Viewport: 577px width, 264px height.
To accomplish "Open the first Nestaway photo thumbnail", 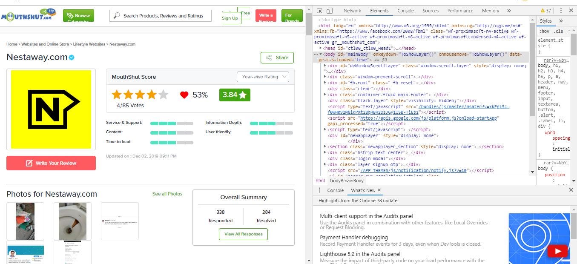I will click(25, 221).
